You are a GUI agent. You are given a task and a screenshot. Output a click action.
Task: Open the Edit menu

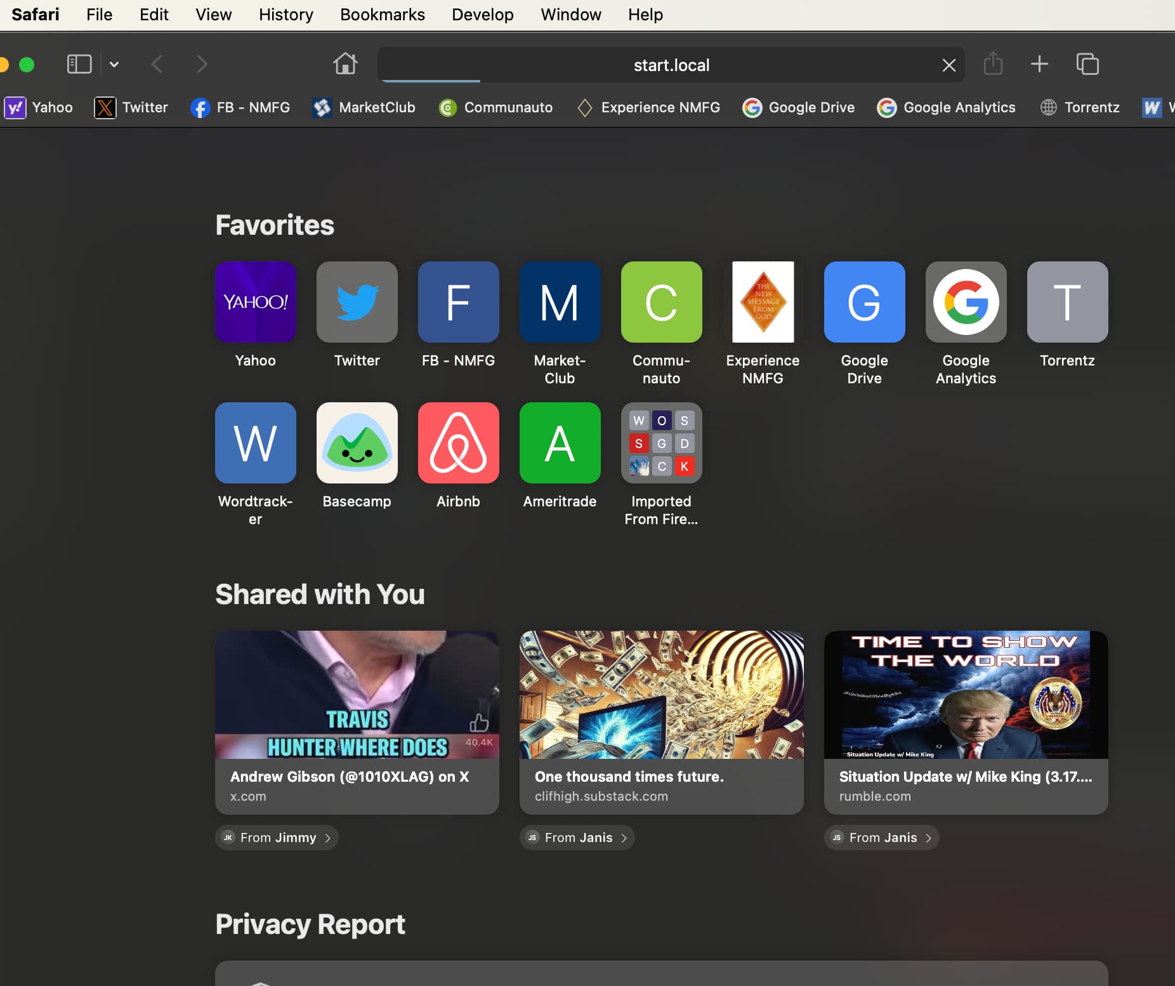click(154, 15)
